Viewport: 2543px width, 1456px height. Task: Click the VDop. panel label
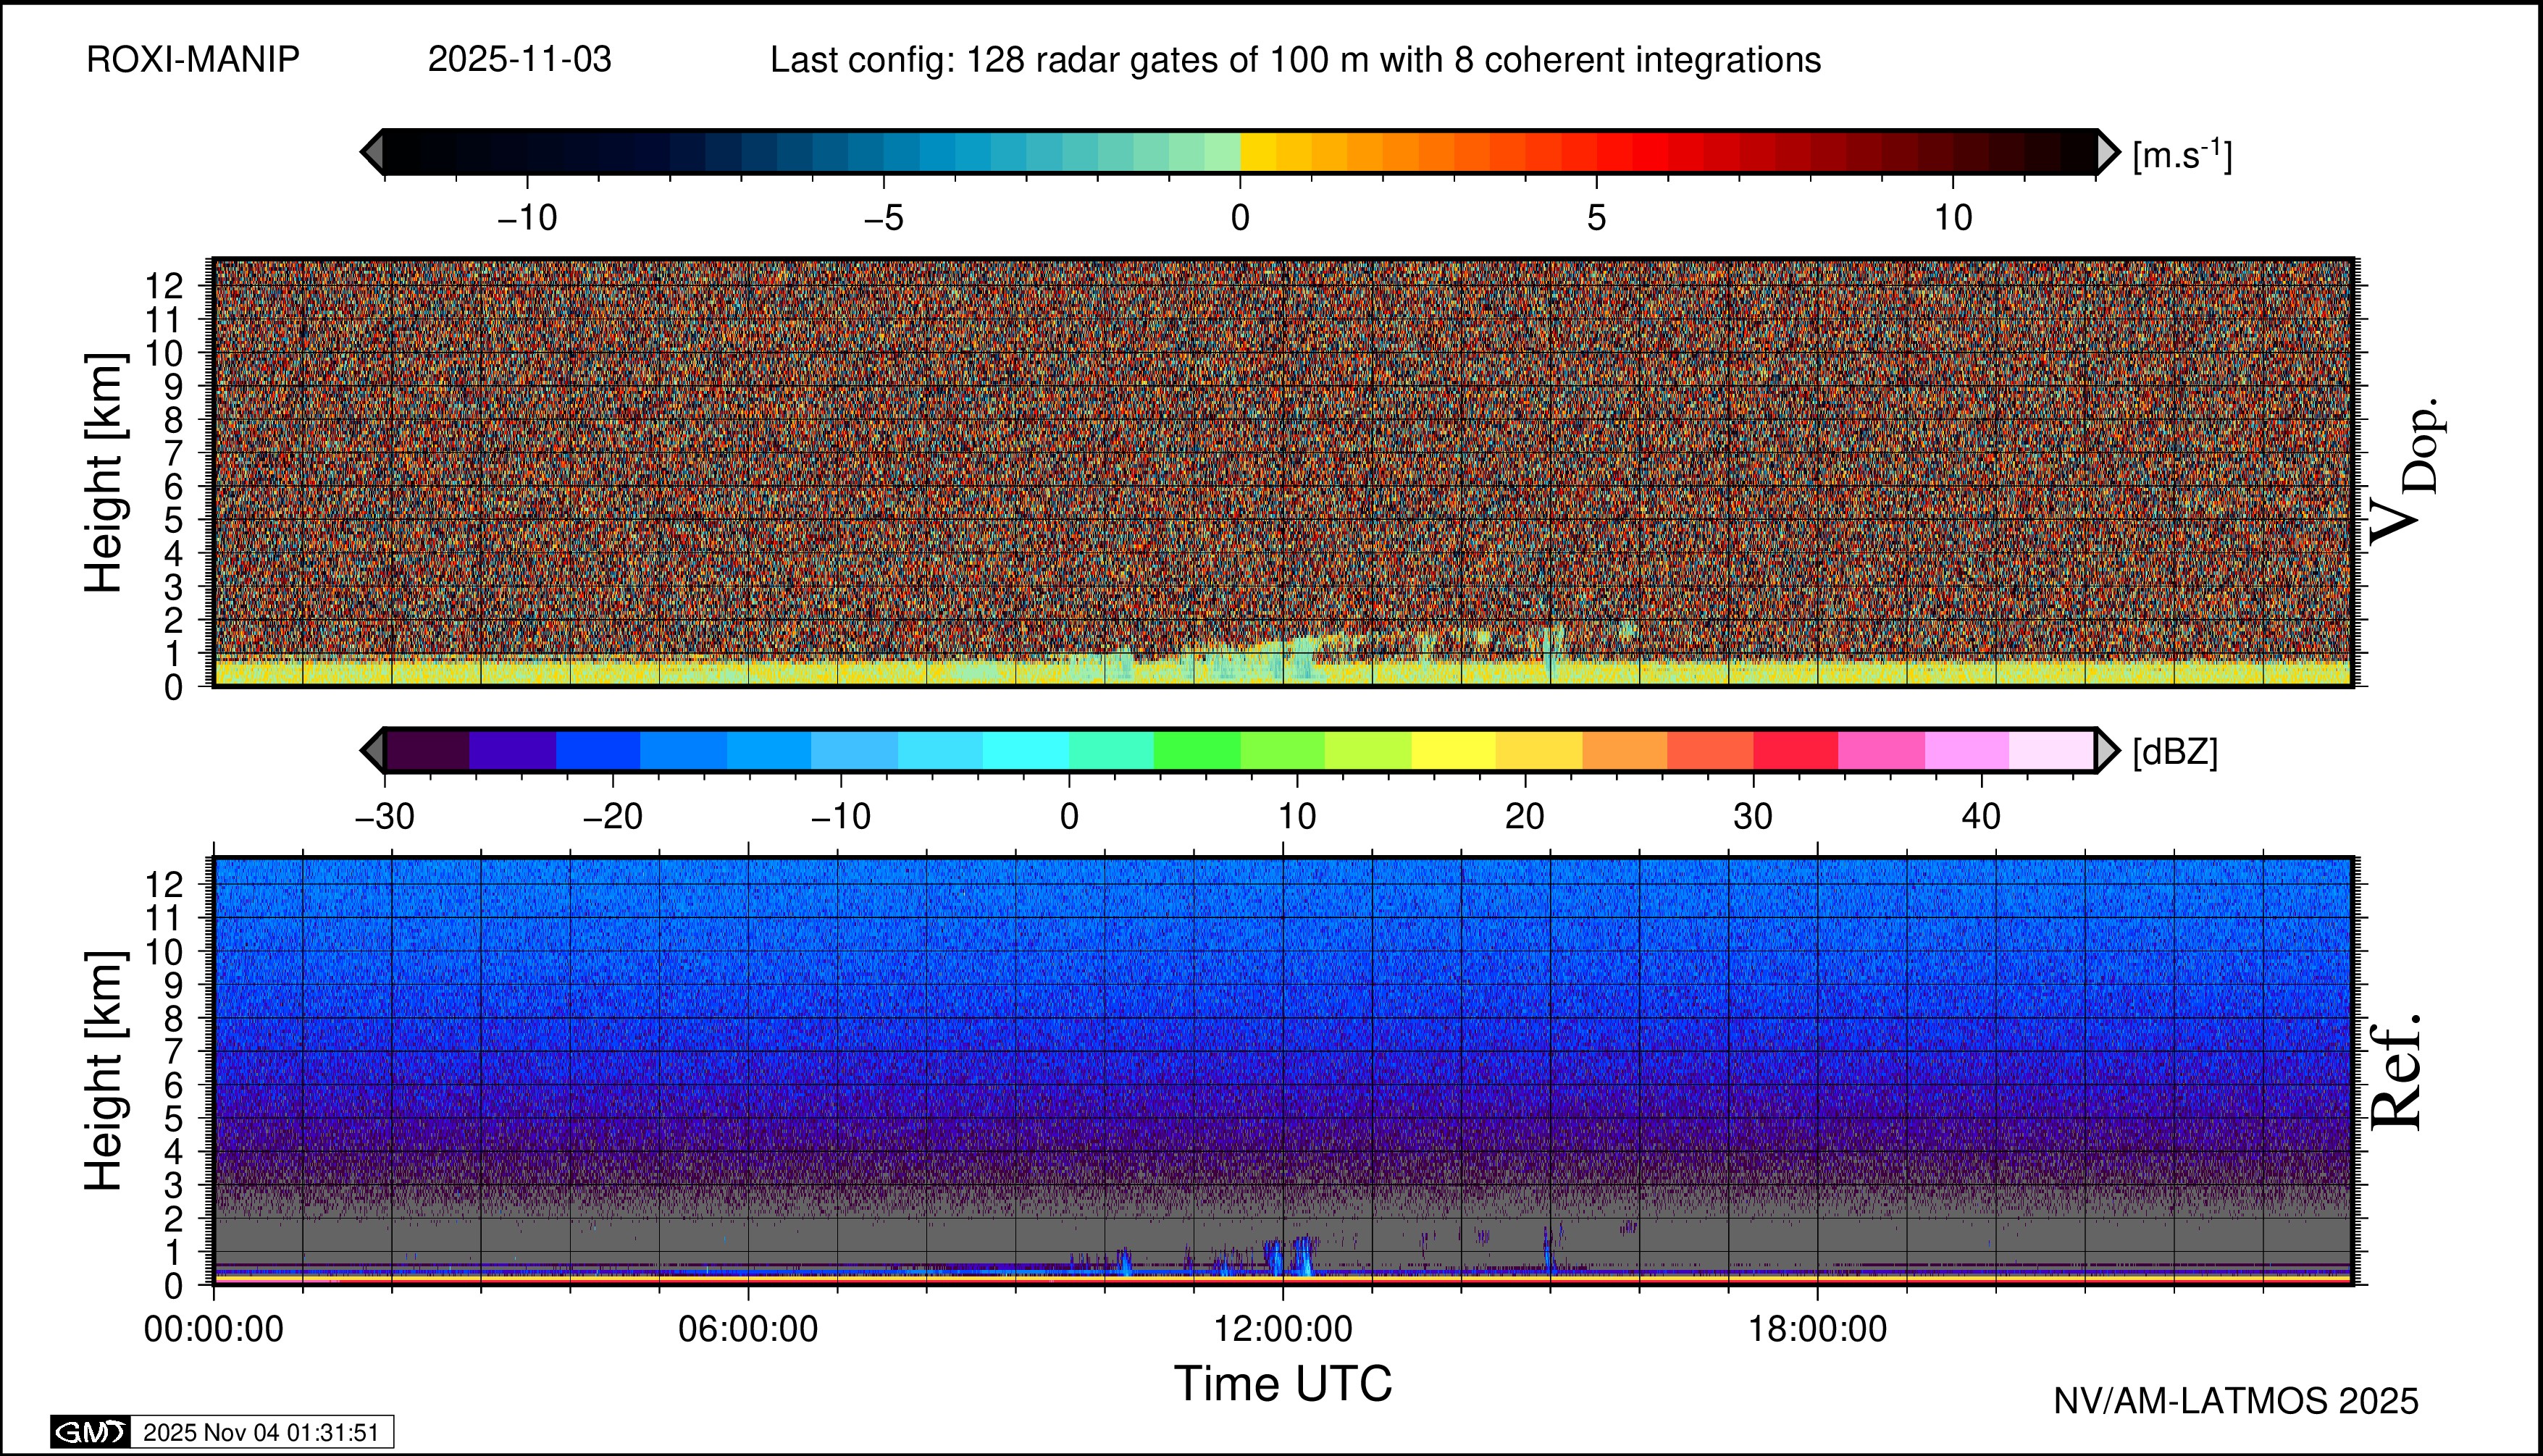(2406, 472)
